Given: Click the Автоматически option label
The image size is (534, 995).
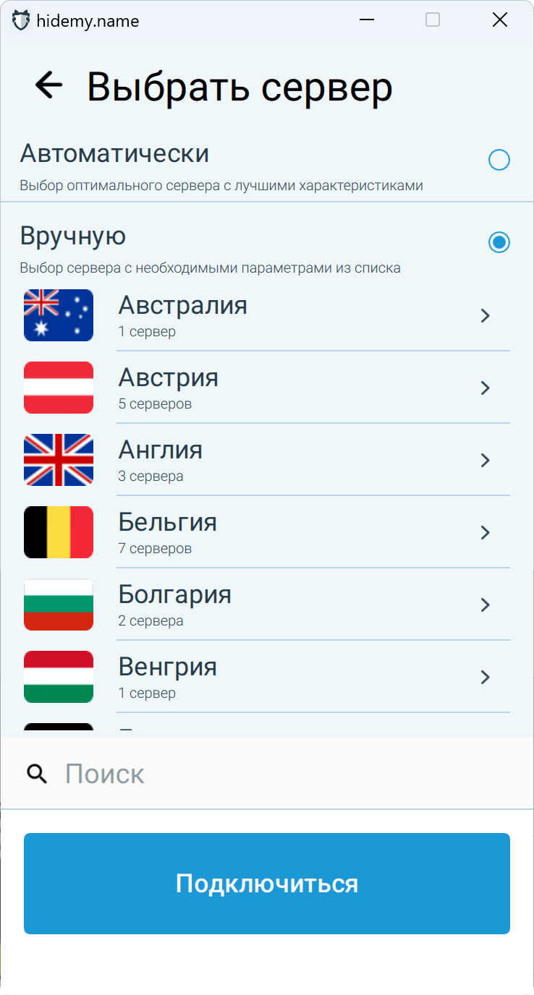Looking at the screenshot, I should [114, 154].
